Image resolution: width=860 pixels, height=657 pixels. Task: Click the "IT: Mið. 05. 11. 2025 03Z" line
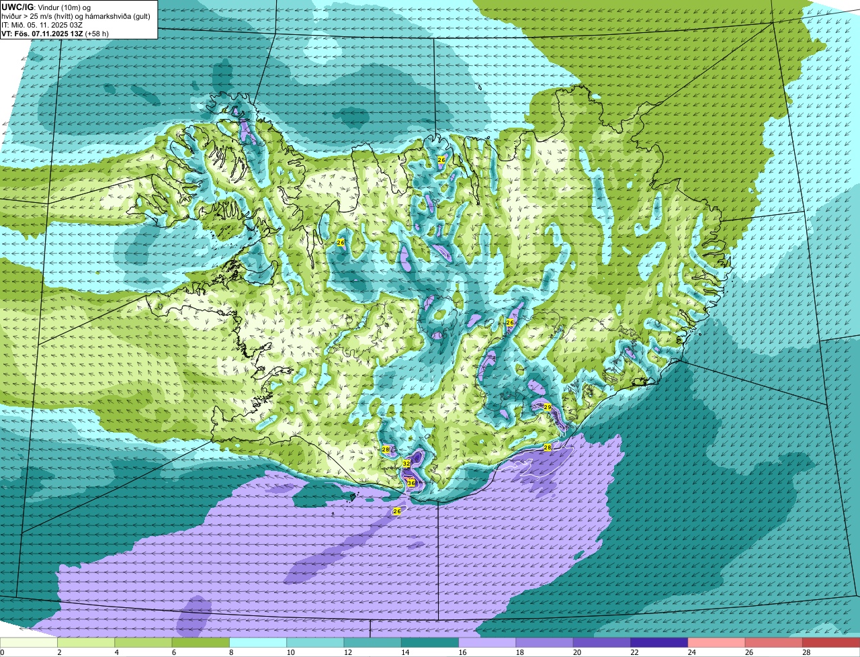tap(42, 25)
